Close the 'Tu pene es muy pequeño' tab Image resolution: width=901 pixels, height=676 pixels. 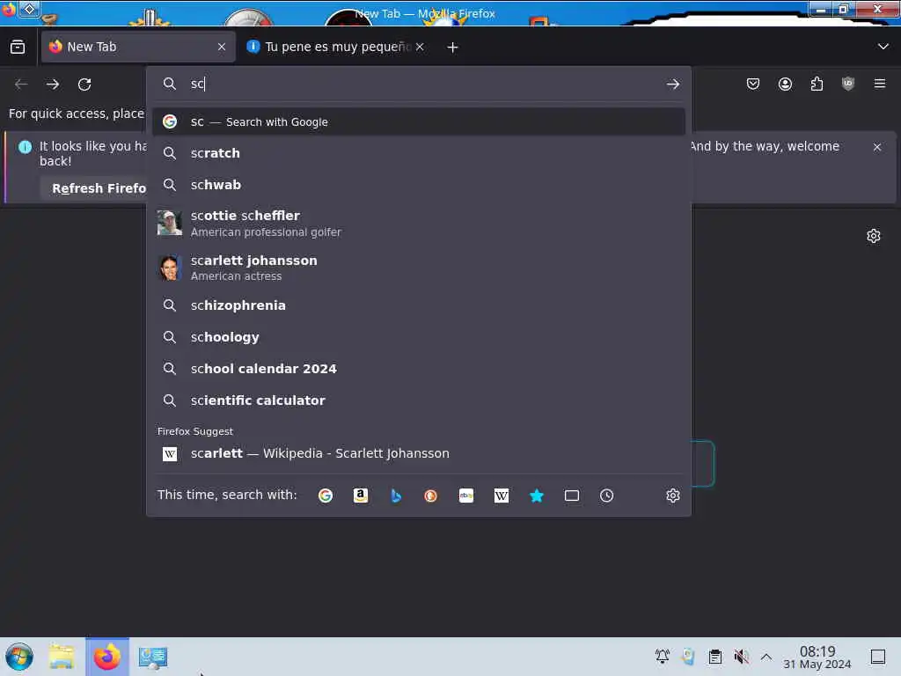point(420,48)
